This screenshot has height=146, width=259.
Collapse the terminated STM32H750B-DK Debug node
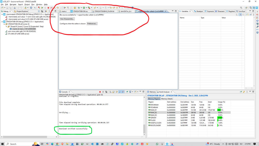[x=2, y=14]
